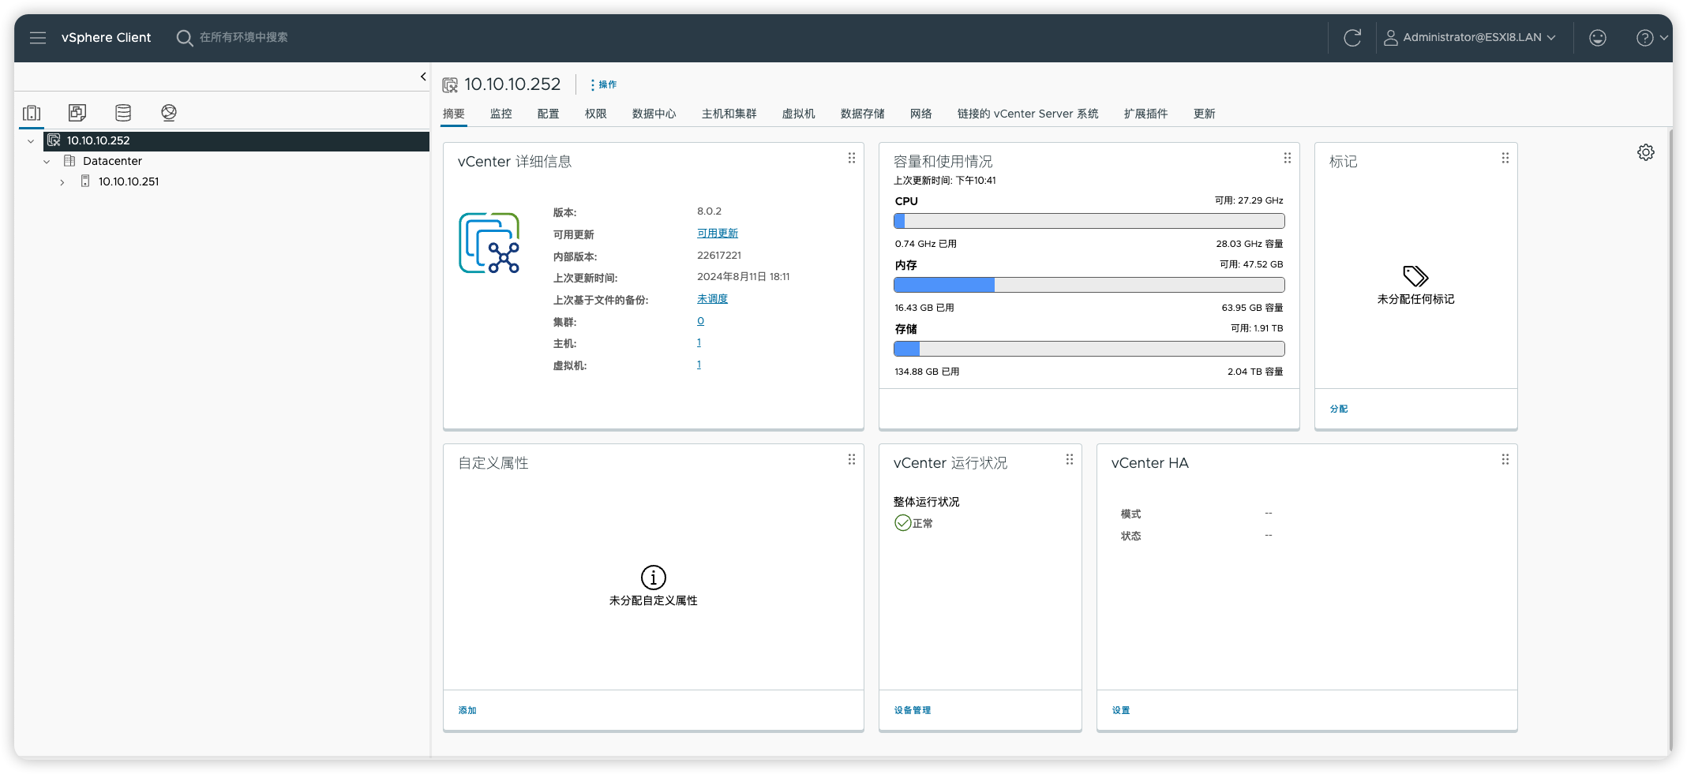1687x774 pixels.
Task: Click the 内存 usage bar
Action: pyautogui.click(x=1089, y=285)
